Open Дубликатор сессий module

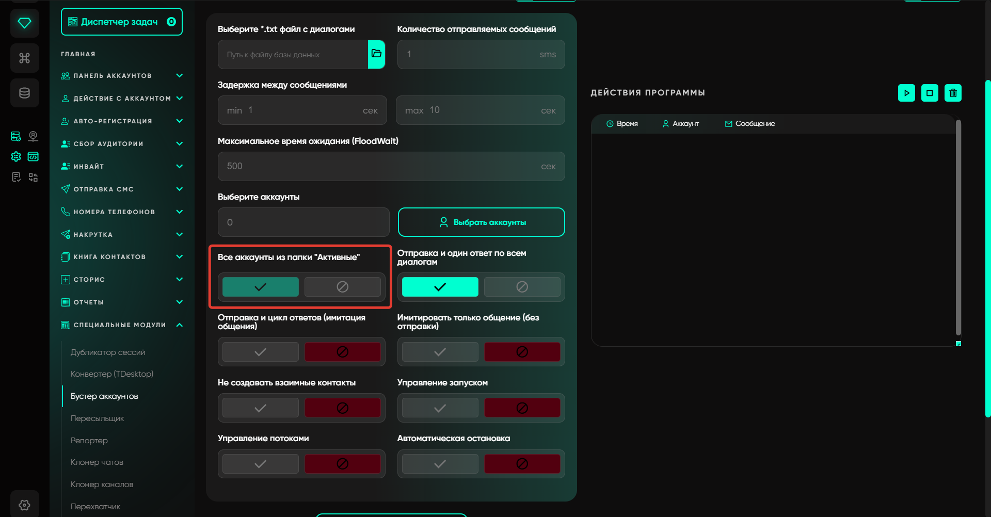coord(108,352)
